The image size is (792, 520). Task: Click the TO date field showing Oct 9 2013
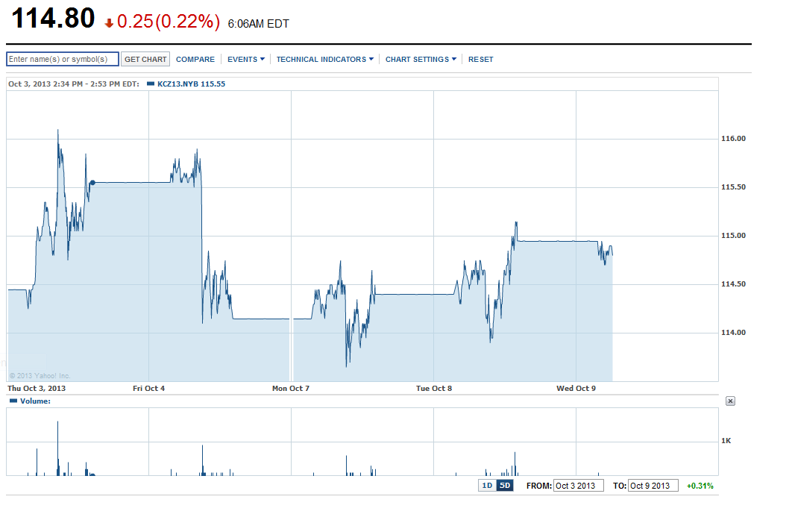[x=653, y=486]
